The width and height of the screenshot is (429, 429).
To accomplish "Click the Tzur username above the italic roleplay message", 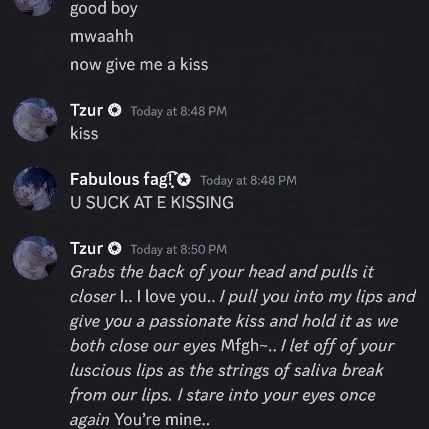I will pyautogui.click(x=87, y=249).
